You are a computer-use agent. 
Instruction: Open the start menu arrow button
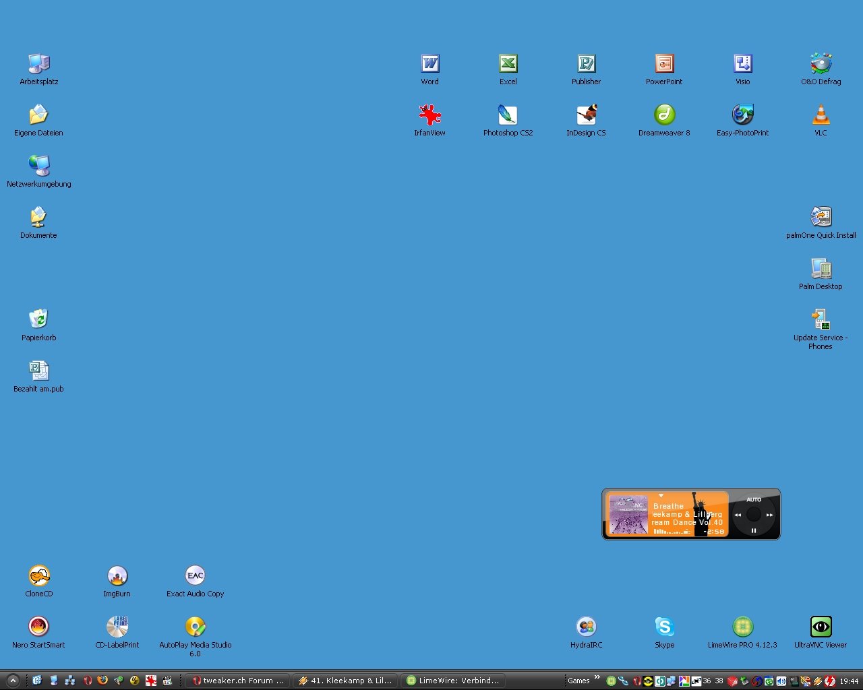point(12,681)
